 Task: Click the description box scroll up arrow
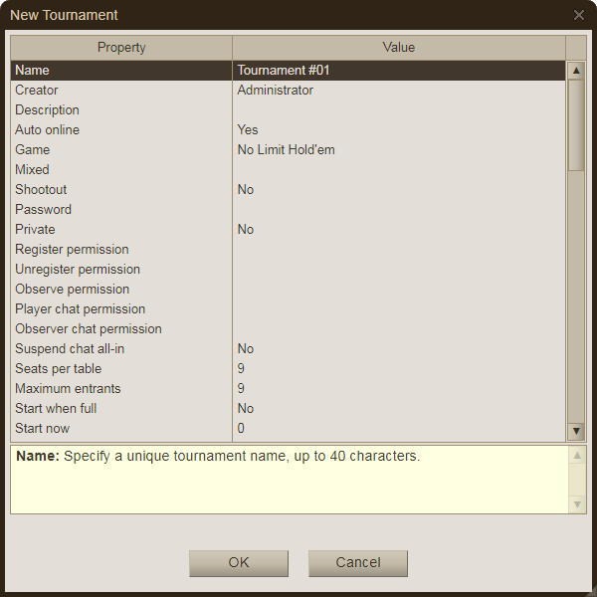pos(577,456)
